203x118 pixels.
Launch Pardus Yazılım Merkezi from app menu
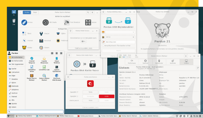click(x=32, y=77)
